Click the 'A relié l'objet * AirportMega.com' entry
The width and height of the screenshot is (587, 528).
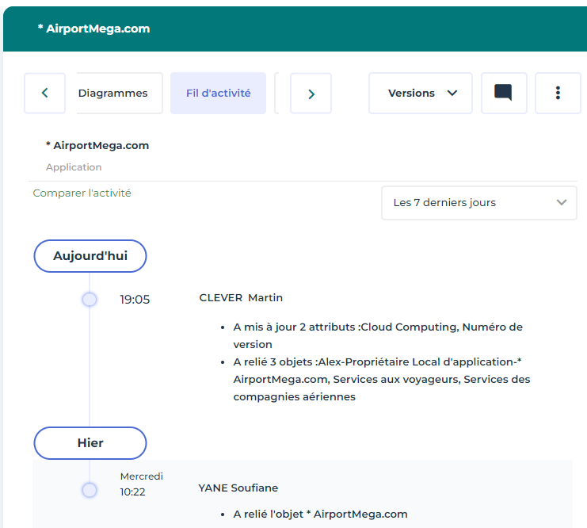coord(320,514)
